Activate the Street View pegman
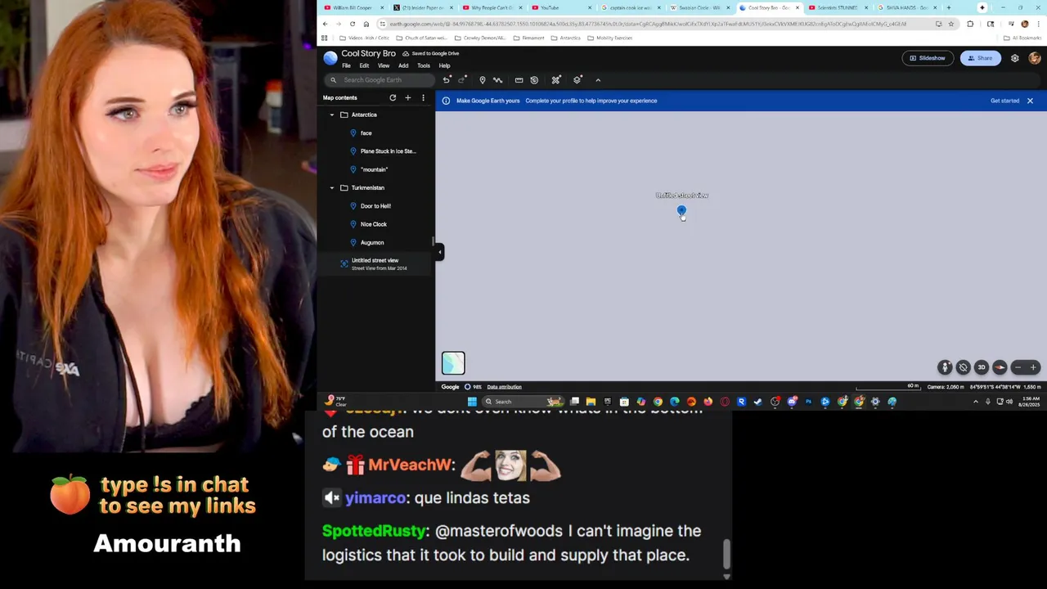This screenshot has height=589, width=1047. tap(945, 367)
